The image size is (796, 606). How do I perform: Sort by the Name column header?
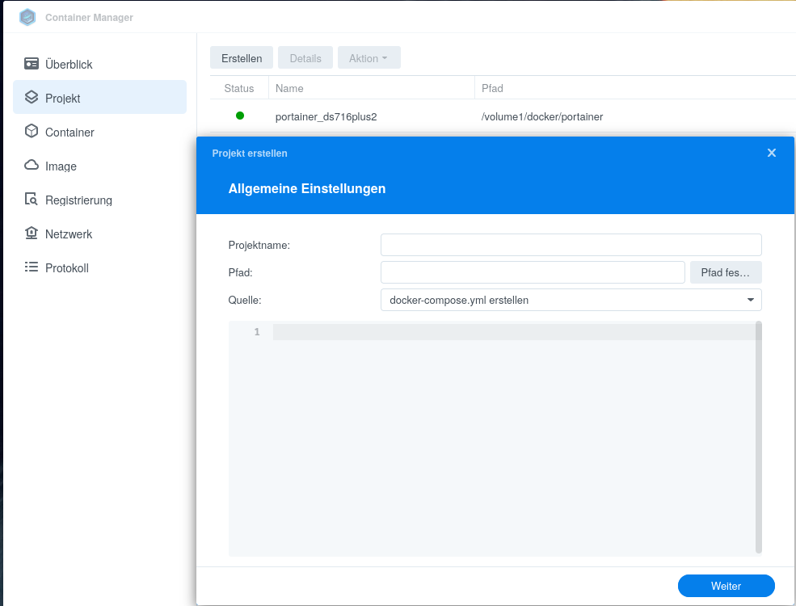(372, 88)
